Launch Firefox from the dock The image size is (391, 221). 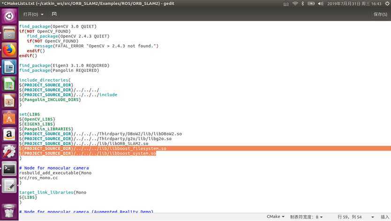pyautogui.click(x=9, y=50)
